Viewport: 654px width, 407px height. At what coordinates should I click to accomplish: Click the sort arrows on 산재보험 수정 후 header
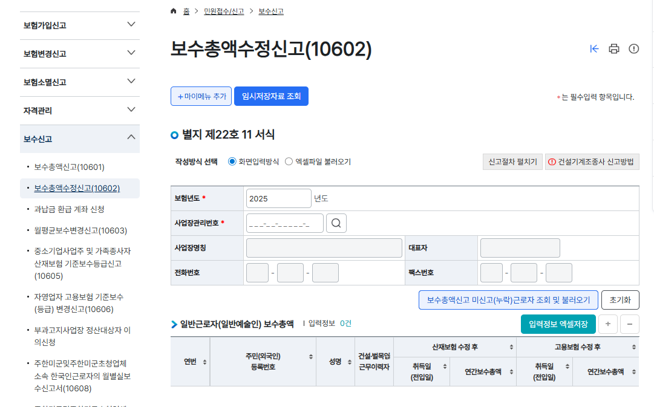pyautogui.click(x=510, y=347)
